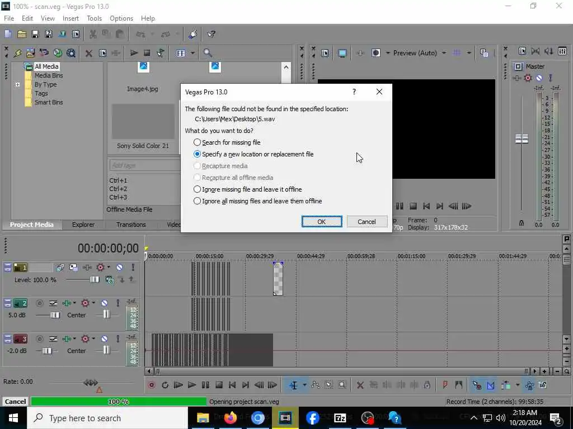This screenshot has width=573, height=429.
Task: Solo video track 1
Action: (133, 268)
